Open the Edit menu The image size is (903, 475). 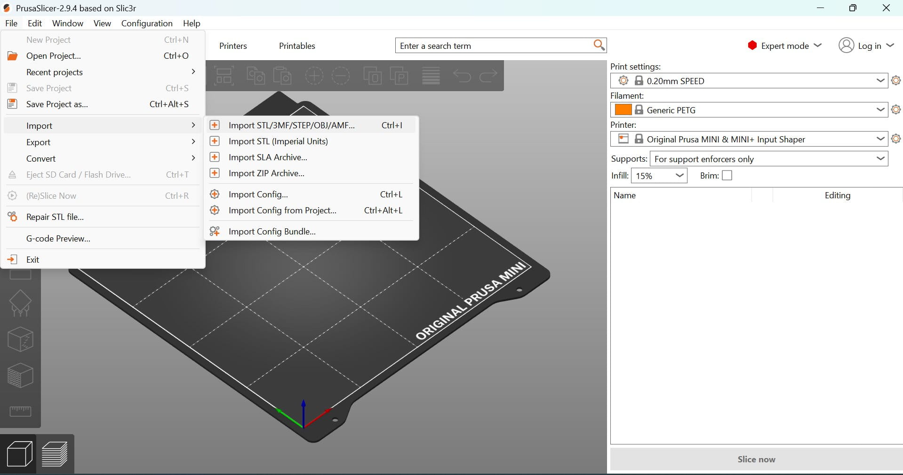pos(35,23)
